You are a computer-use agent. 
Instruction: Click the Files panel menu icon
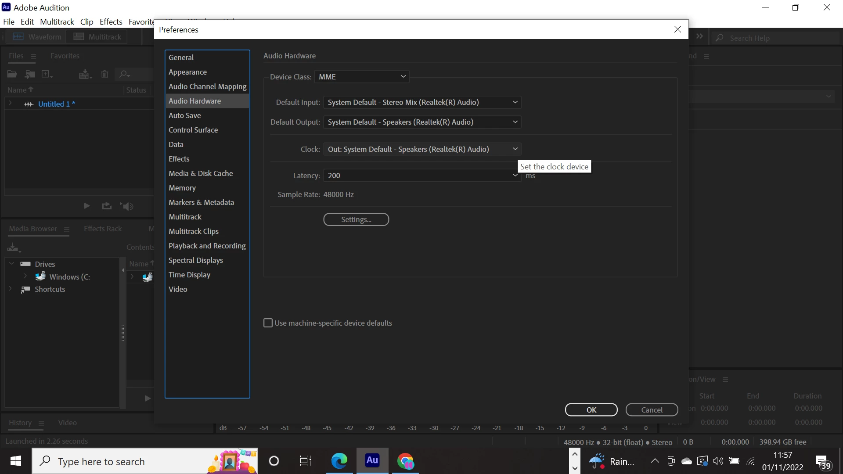(x=33, y=56)
